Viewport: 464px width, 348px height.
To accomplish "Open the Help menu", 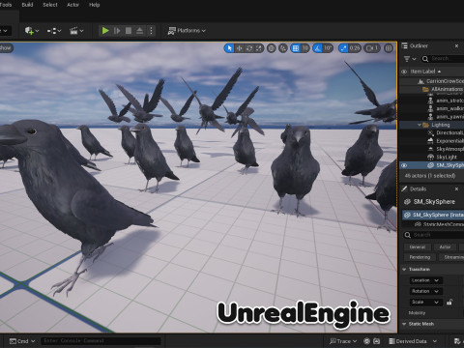I will point(94,5).
